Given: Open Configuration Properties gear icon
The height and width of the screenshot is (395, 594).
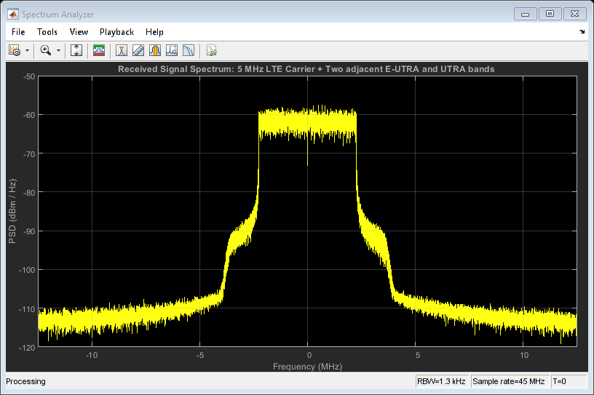Looking at the screenshot, I should (x=14, y=50).
